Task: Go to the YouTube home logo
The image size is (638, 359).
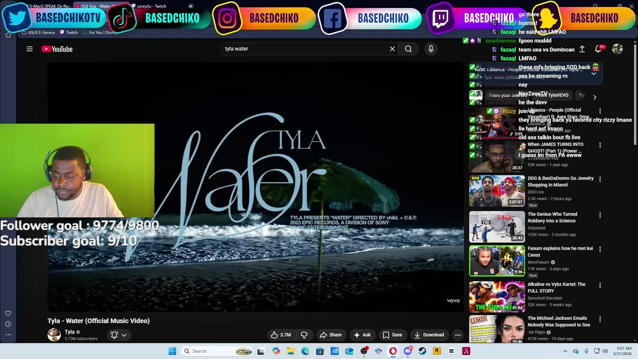Action: (57, 49)
